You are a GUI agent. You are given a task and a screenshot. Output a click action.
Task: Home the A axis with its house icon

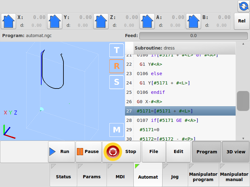click(x=147, y=21)
